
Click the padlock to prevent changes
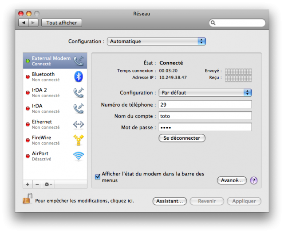tap(28, 199)
